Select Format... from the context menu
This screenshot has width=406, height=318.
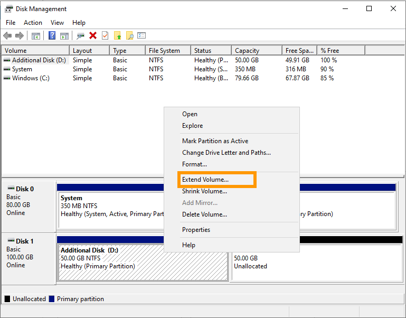pyautogui.click(x=194, y=164)
